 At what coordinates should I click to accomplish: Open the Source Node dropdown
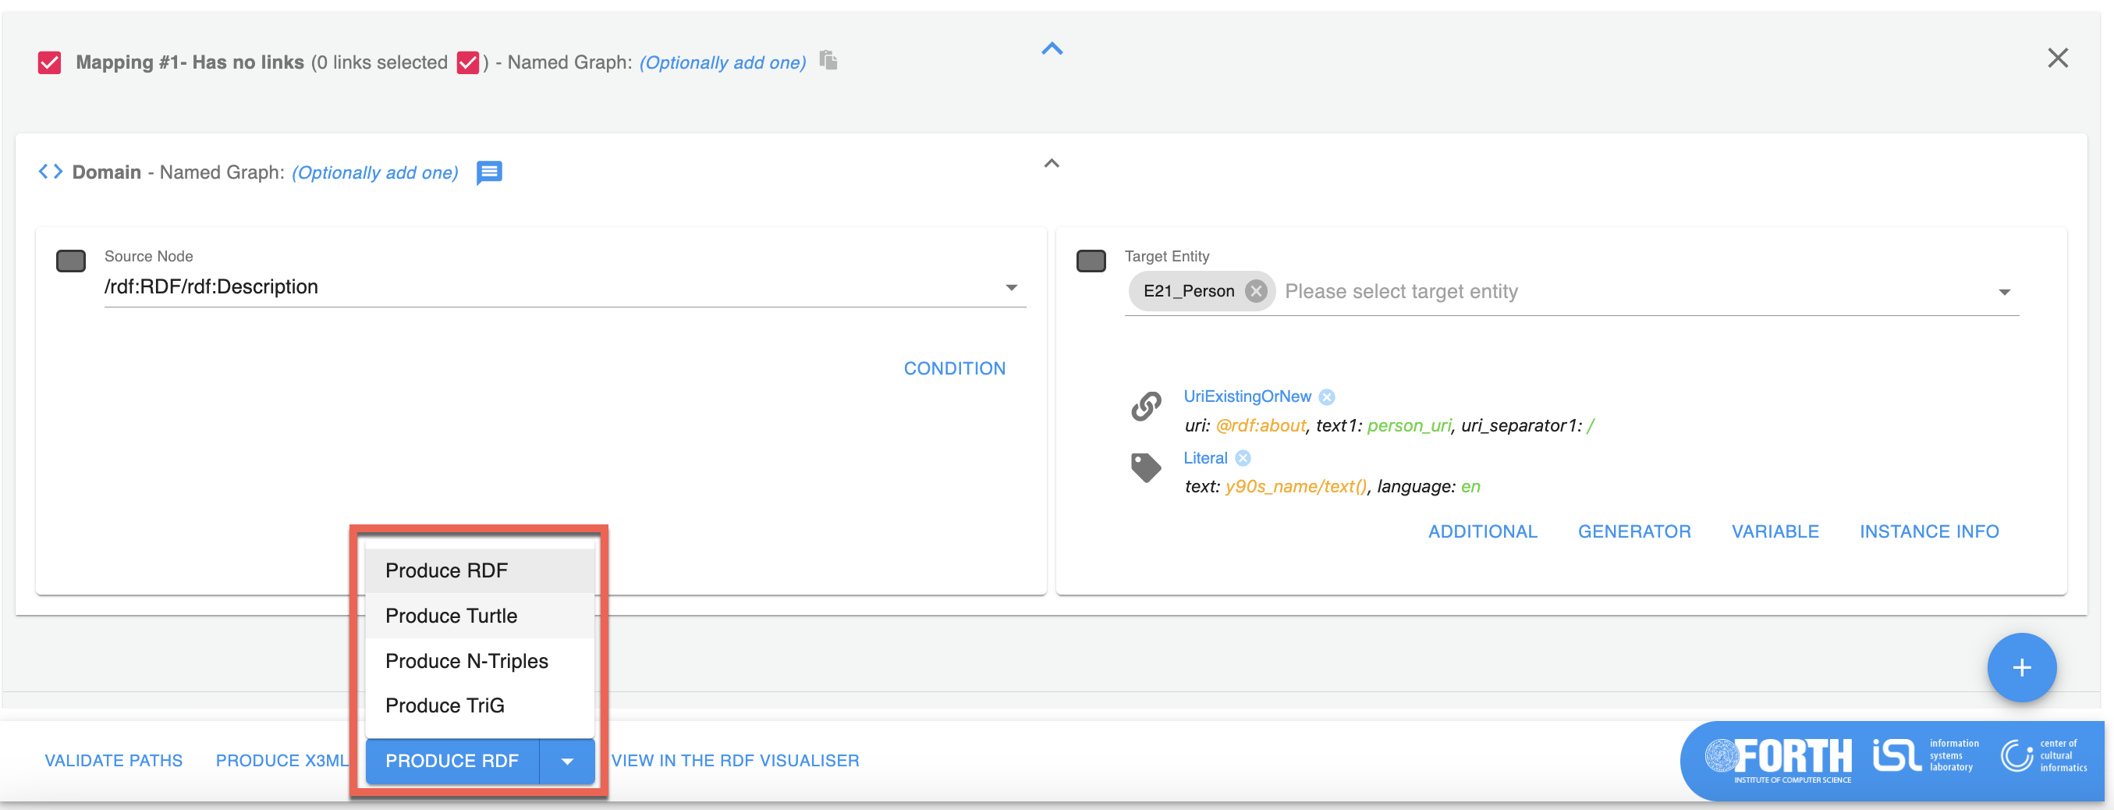pyautogui.click(x=1011, y=287)
